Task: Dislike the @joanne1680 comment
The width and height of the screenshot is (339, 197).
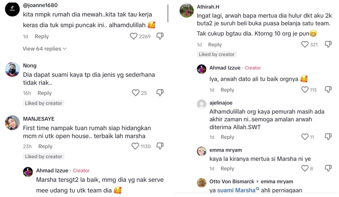Action: click(x=160, y=36)
